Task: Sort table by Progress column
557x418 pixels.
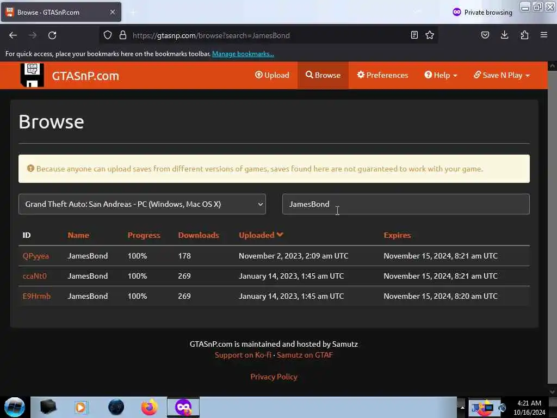Action: tap(144, 235)
